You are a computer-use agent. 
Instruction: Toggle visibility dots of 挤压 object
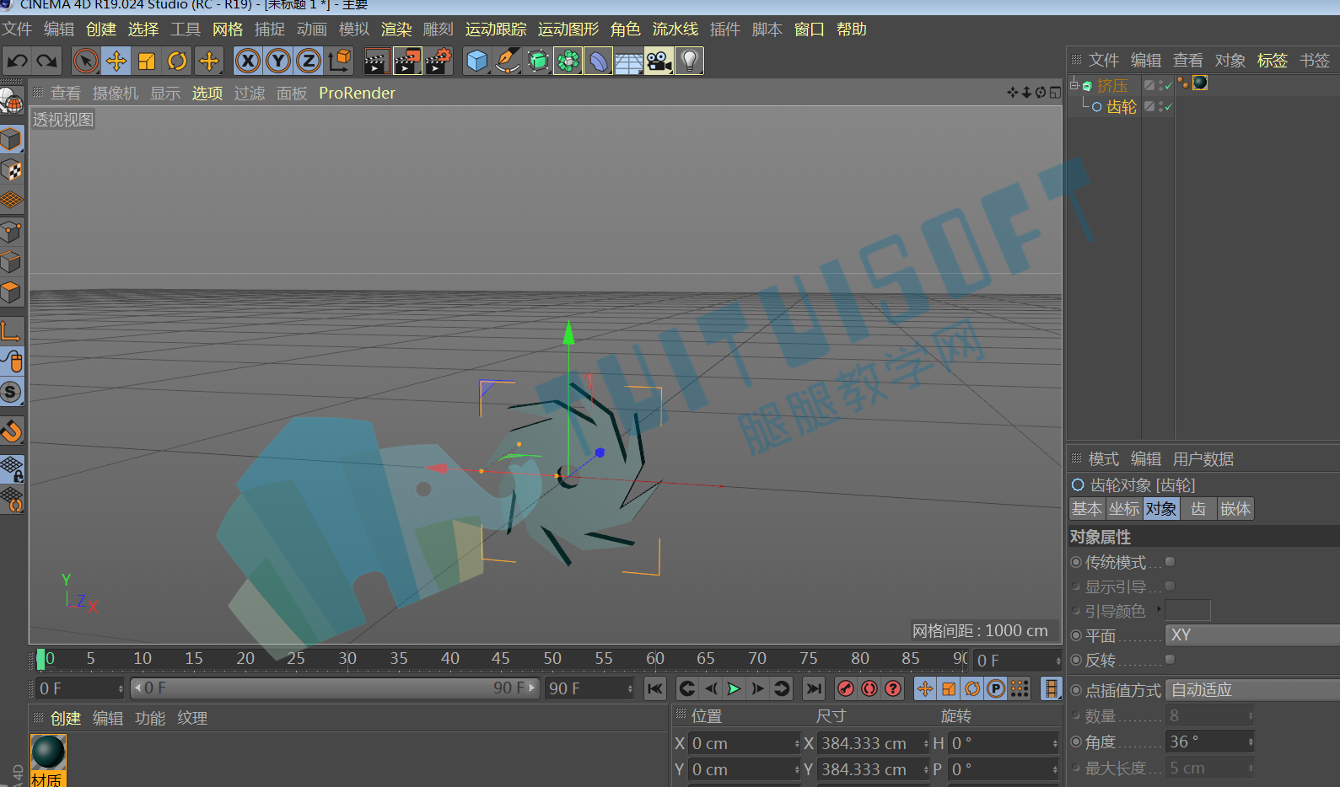pyautogui.click(x=1161, y=85)
